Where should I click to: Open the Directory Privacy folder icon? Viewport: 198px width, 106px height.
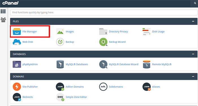103,31
